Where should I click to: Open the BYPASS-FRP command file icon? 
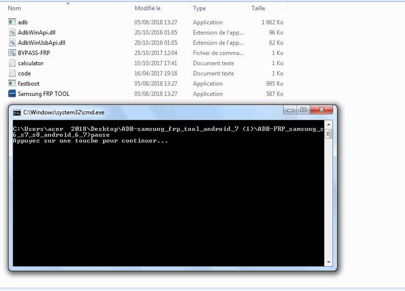(11, 53)
